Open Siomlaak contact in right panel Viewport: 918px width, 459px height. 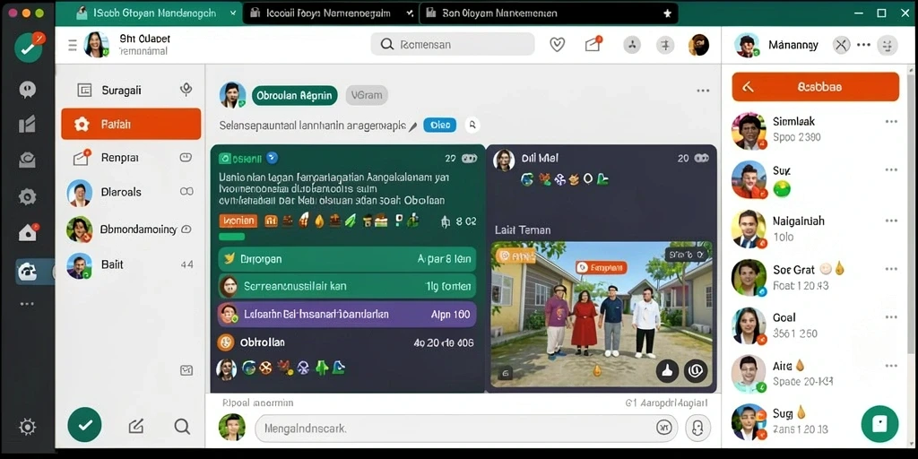(816, 129)
